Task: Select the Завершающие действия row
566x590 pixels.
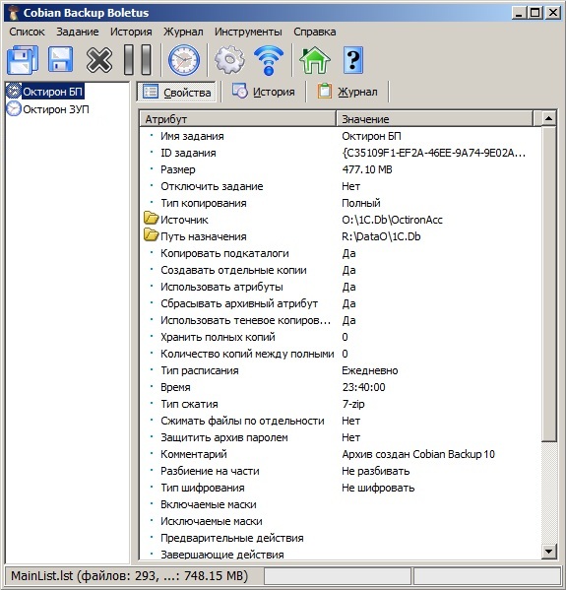Action: [x=341, y=554]
